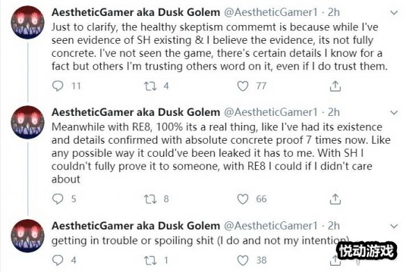Open the first tweet's chevron menu

pyautogui.click(x=393, y=12)
